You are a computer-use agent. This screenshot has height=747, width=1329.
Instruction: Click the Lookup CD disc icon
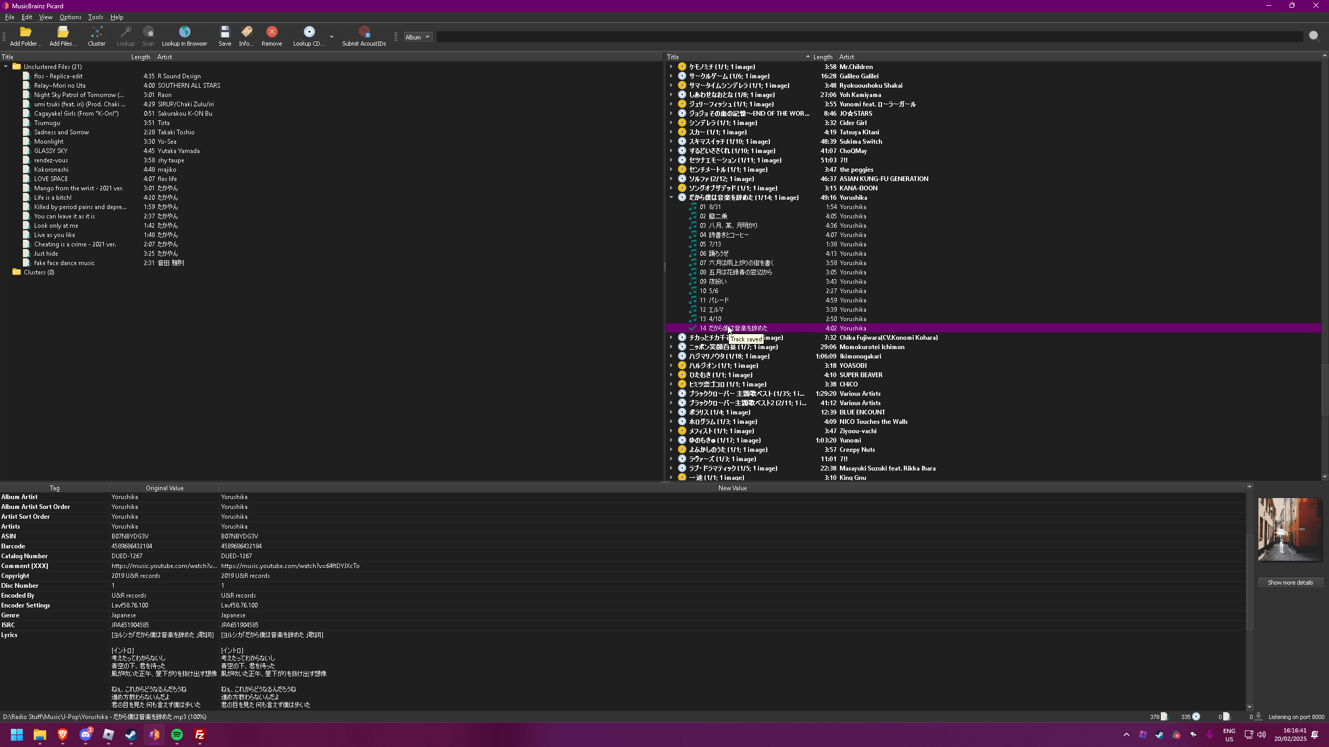point(309,32)
